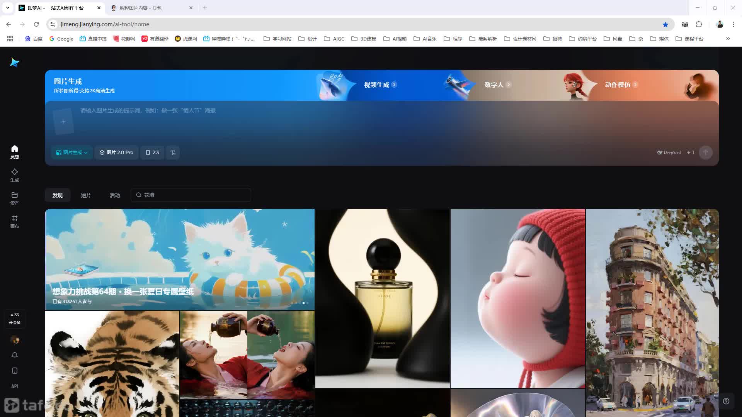Screen dimensions: 742x417
Task: Click the mobile app icon in the sidebar
Action: pos(15,371)
